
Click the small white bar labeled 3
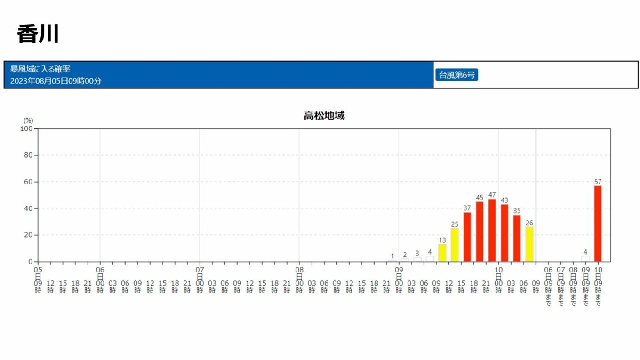coord(417,259)
